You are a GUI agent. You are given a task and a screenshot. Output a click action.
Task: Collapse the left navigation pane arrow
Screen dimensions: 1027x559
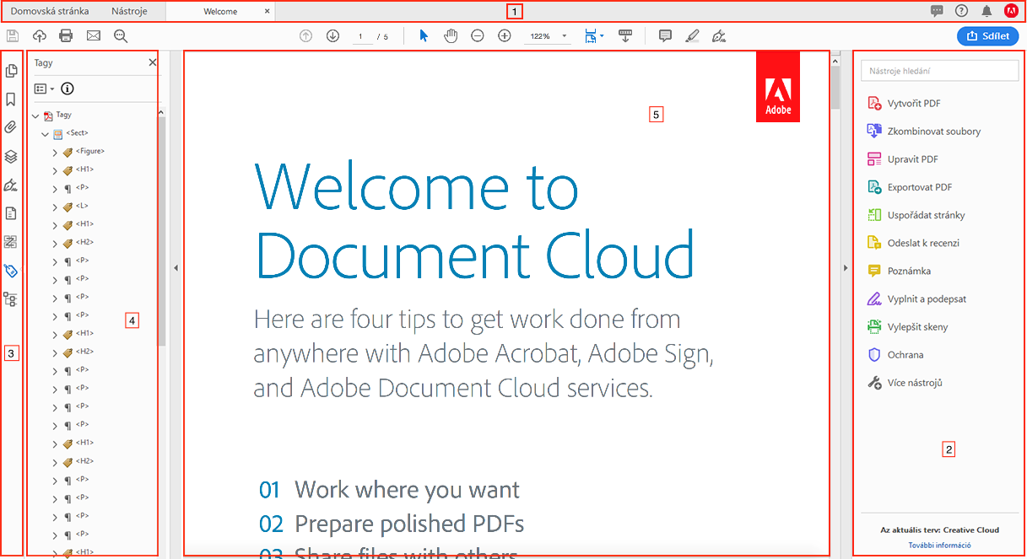(176, 268)
